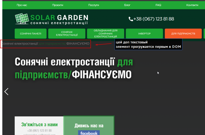Click the Дивись нас на text
Image resolution: width=205 pixels, height=135 pixels.
pyautogui.click(x=89, y=126)
